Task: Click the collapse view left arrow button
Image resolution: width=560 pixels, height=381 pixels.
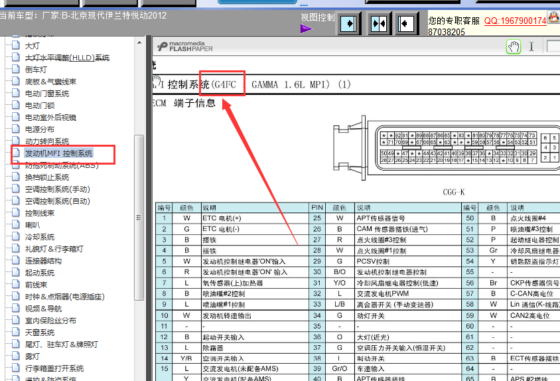Action: [x=406, y=24]
